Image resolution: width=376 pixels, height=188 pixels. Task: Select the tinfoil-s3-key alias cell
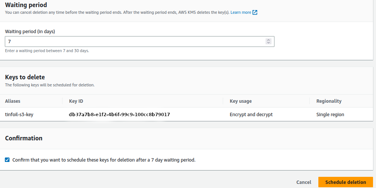point(19,114)
